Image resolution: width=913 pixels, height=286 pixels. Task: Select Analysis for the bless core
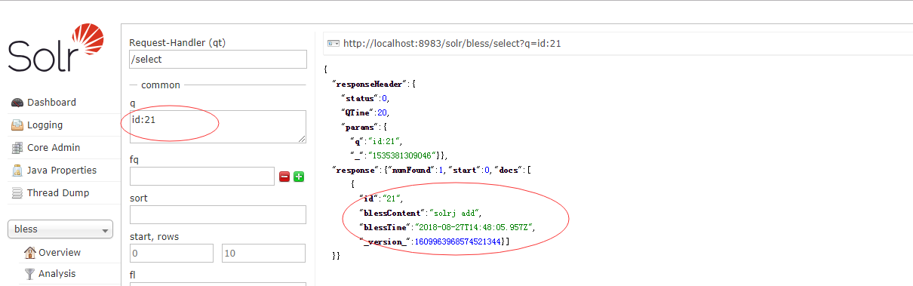point(57,274)
